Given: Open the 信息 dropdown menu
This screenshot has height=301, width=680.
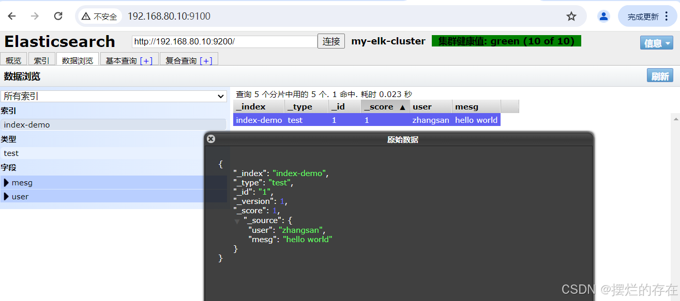Looking at the screenshot, I should (x=658, y=43).
